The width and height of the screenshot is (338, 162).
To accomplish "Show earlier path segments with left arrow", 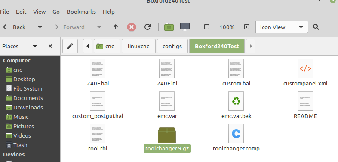I will click(x=88, y=46).
